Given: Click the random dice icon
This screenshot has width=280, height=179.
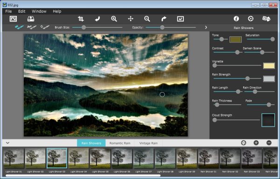Looking at the screenshot, I should (266, 19).
